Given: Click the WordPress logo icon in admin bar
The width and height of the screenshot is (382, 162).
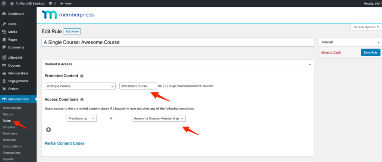Looking at the screenshot, I should (4, 3).
